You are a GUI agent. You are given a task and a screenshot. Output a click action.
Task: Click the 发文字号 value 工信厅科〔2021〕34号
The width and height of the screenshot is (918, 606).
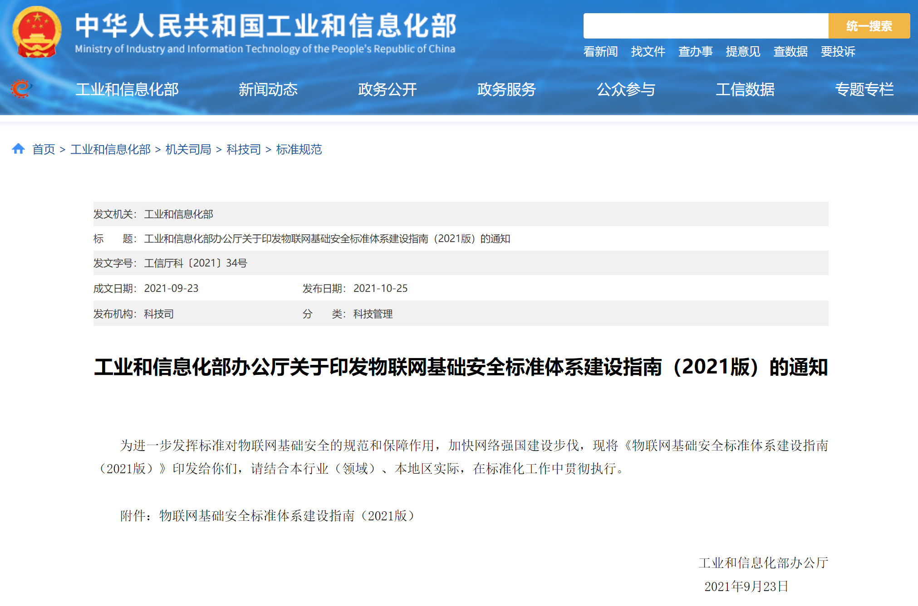(196, 263)
